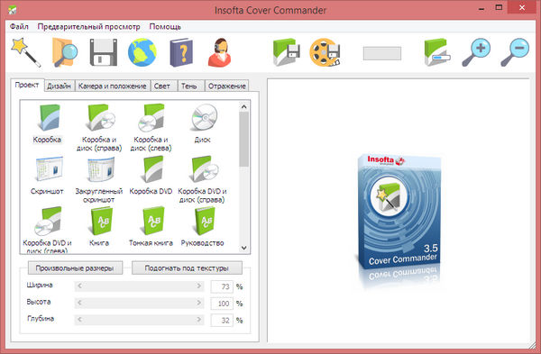
Task: Click the Ширина slider track
Action: point(139,286)
